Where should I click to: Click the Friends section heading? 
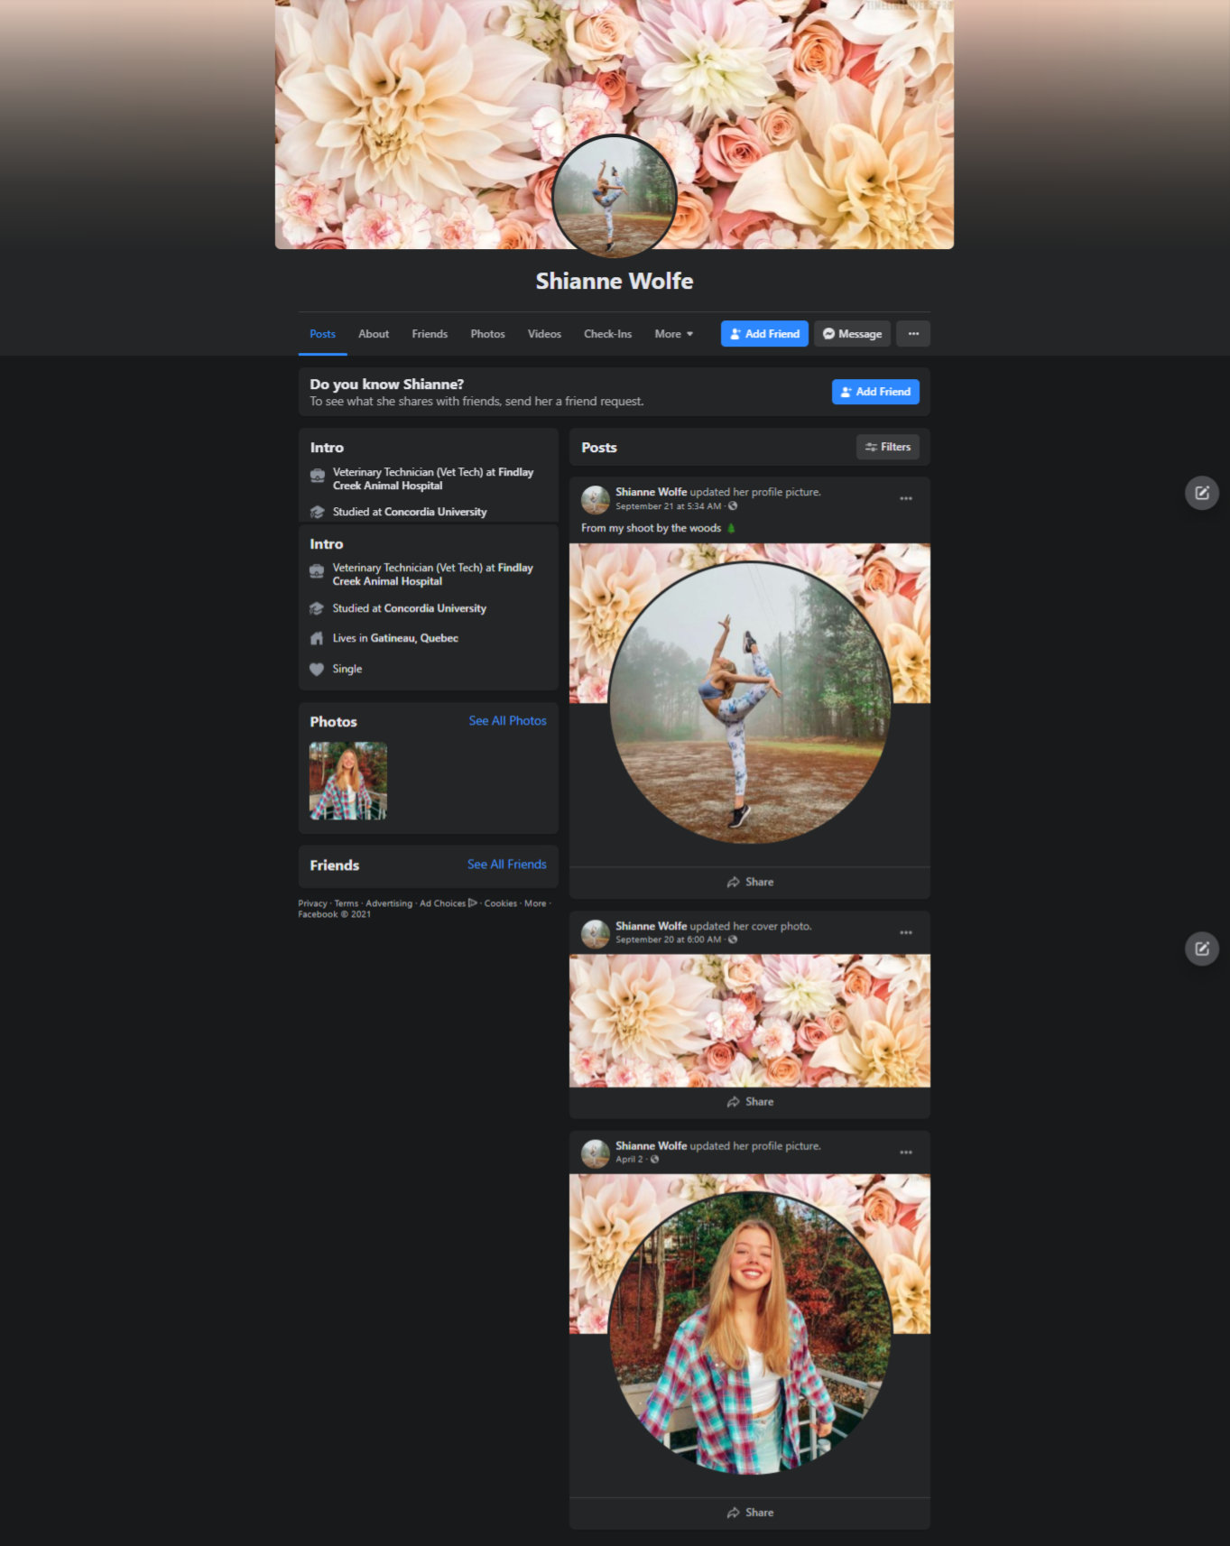click(334, 866)
